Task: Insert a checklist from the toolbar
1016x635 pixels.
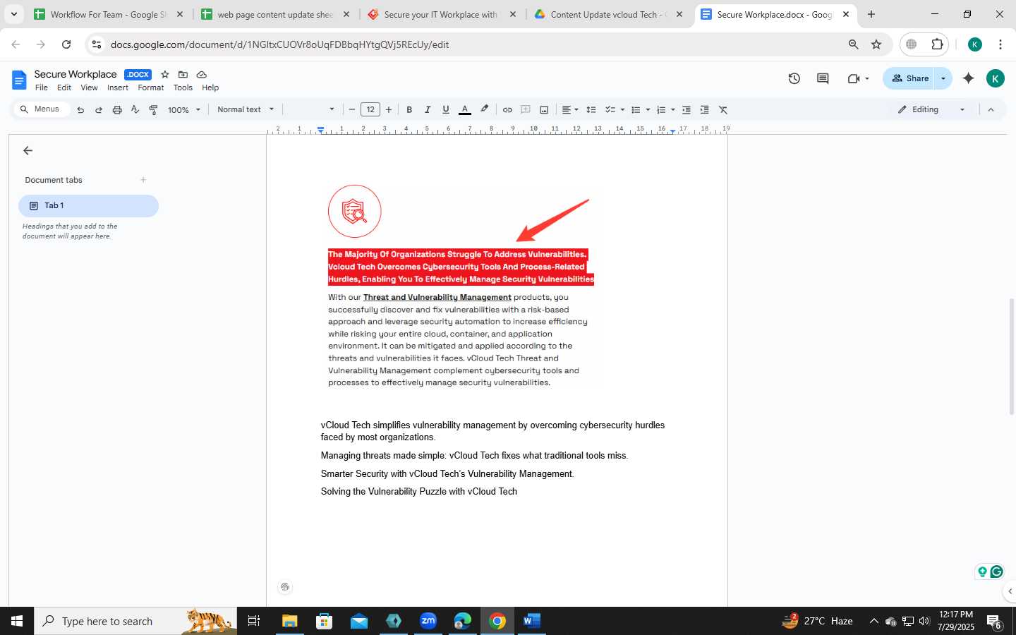Action: point(610,109)
